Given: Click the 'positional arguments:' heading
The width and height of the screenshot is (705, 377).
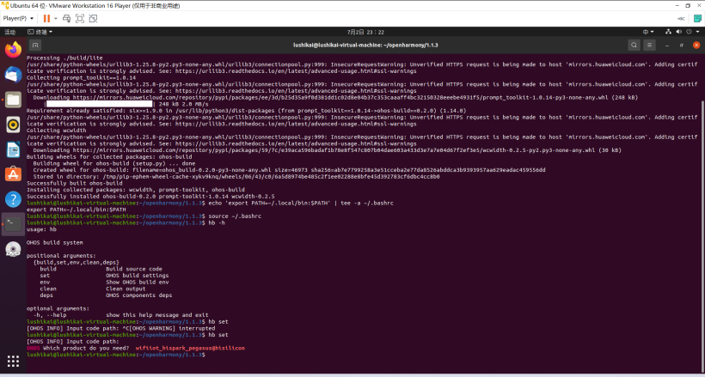Looking at the screenshot, I should click(61, 256).
